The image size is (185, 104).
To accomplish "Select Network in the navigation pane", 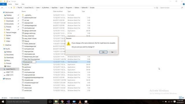I will pos(8,79).
